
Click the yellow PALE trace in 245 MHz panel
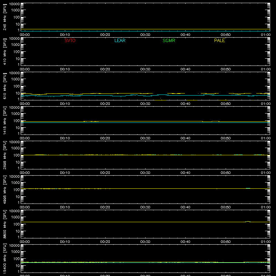point(145,29)
